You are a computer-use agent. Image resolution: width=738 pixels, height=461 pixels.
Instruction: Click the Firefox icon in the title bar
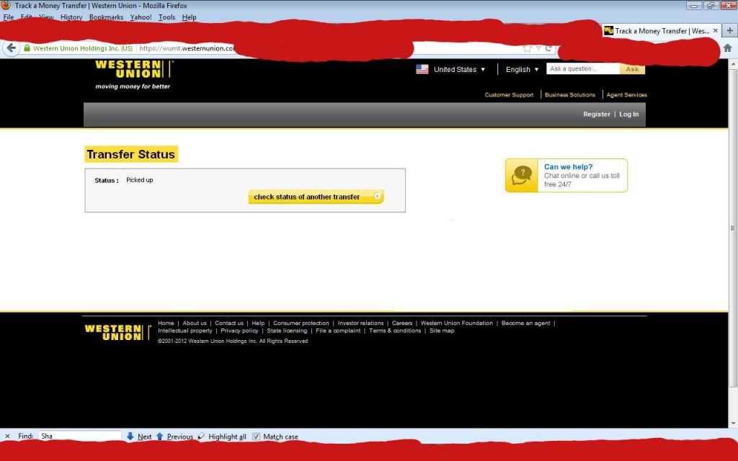[x=6, y=6]
